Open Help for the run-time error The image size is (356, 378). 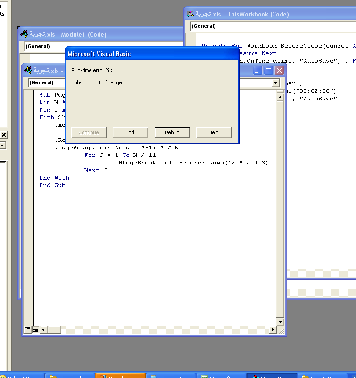[214, 132]
